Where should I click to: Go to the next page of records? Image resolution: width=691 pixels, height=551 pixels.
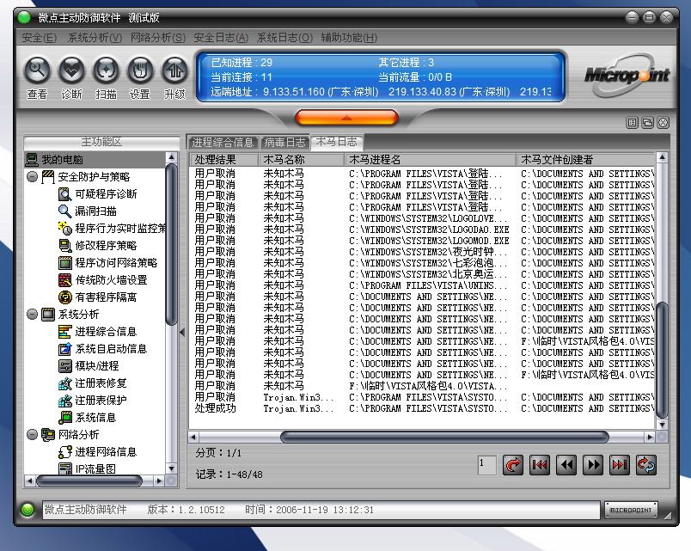coord(593,465)
